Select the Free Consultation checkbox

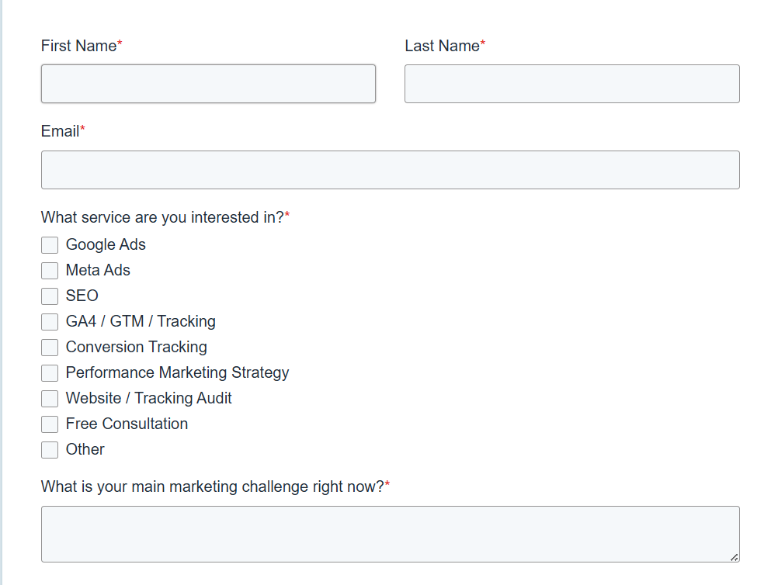[x=50, y=424]
